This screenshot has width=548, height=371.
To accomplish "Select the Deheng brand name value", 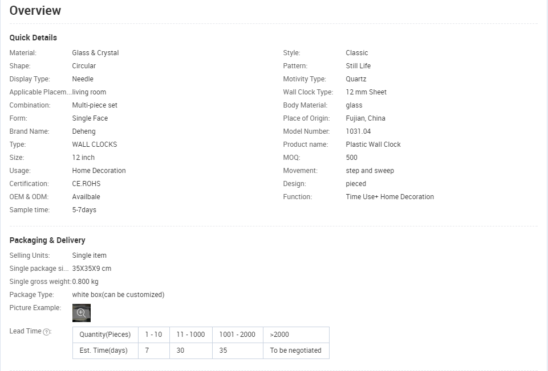I will click(x=84, y=131).
